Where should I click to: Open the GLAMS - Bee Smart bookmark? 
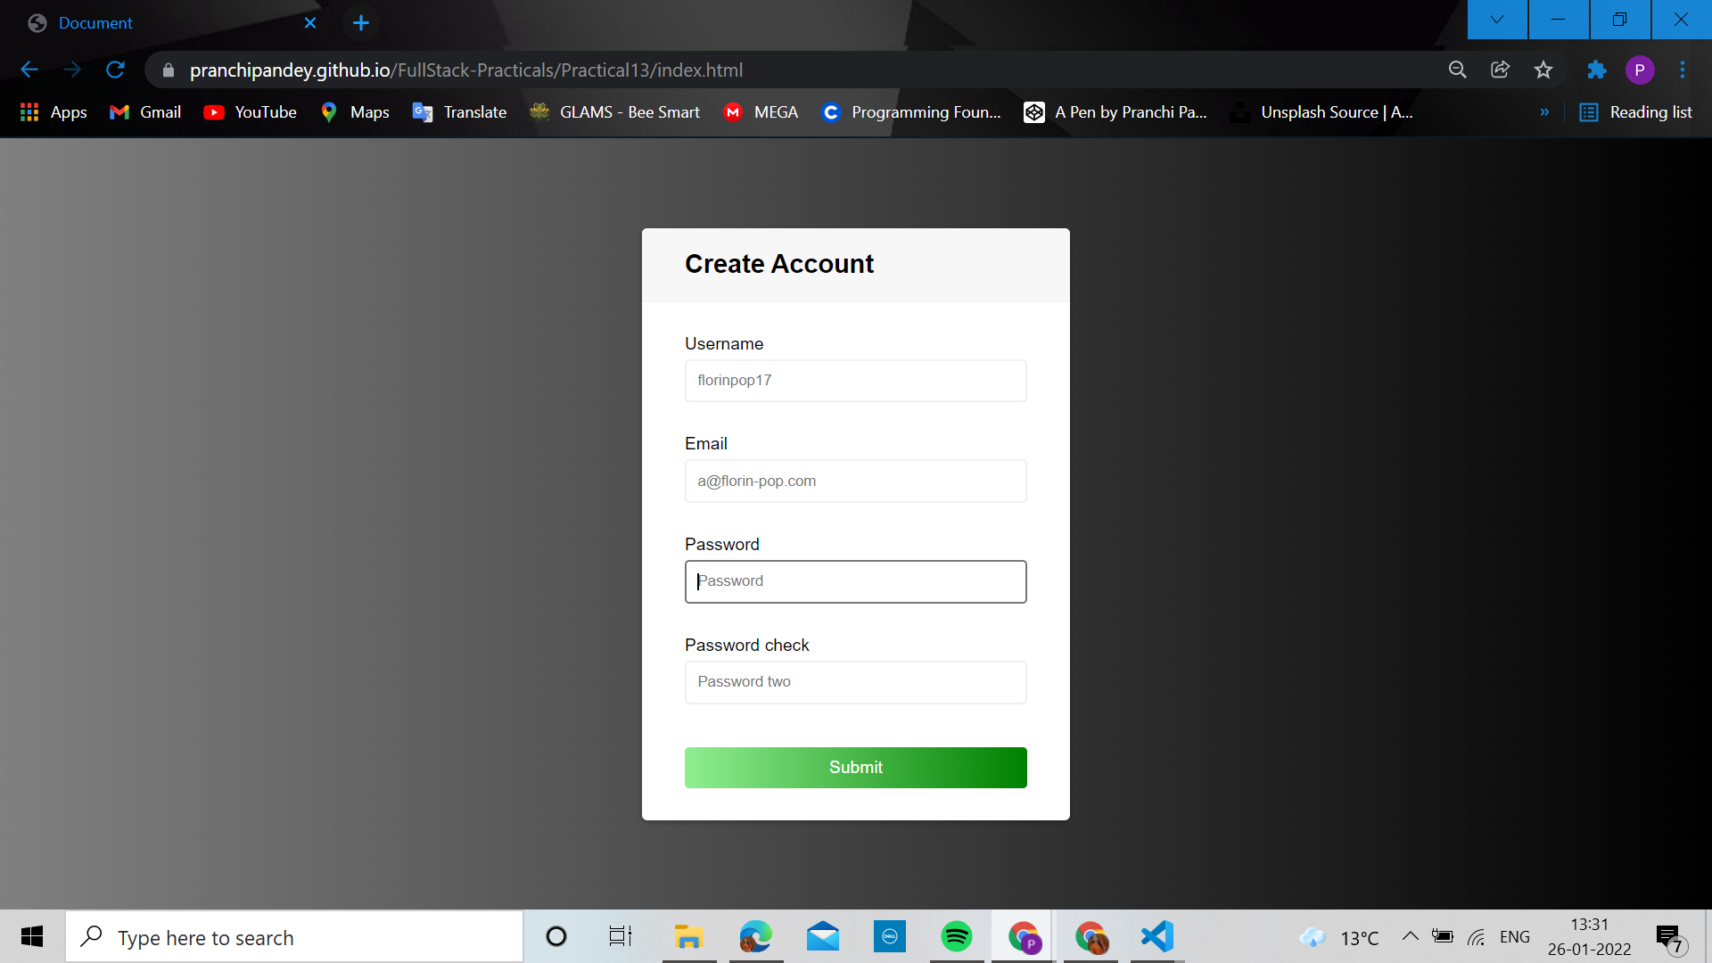click(613, 112)
